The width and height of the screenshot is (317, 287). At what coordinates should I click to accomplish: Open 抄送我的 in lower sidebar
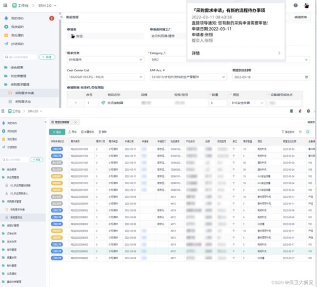pos(10,147)
